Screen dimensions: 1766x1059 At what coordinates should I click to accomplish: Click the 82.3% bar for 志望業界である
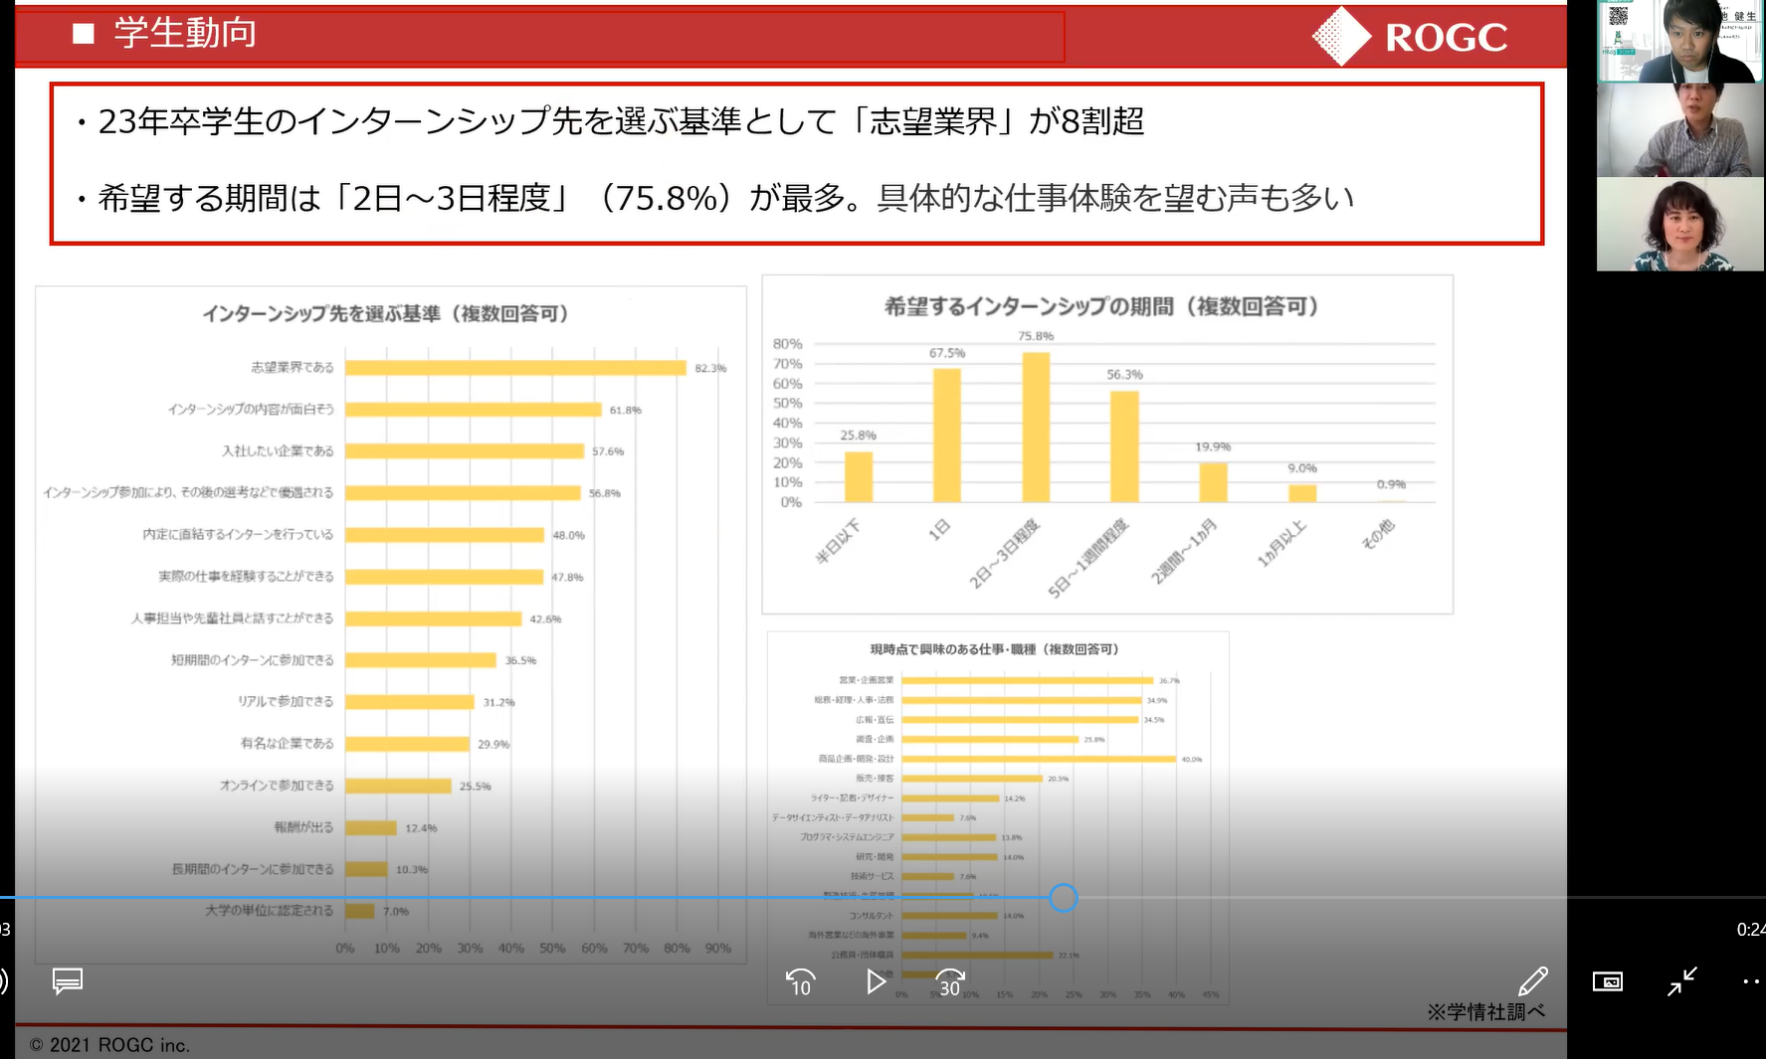point(515,368)
